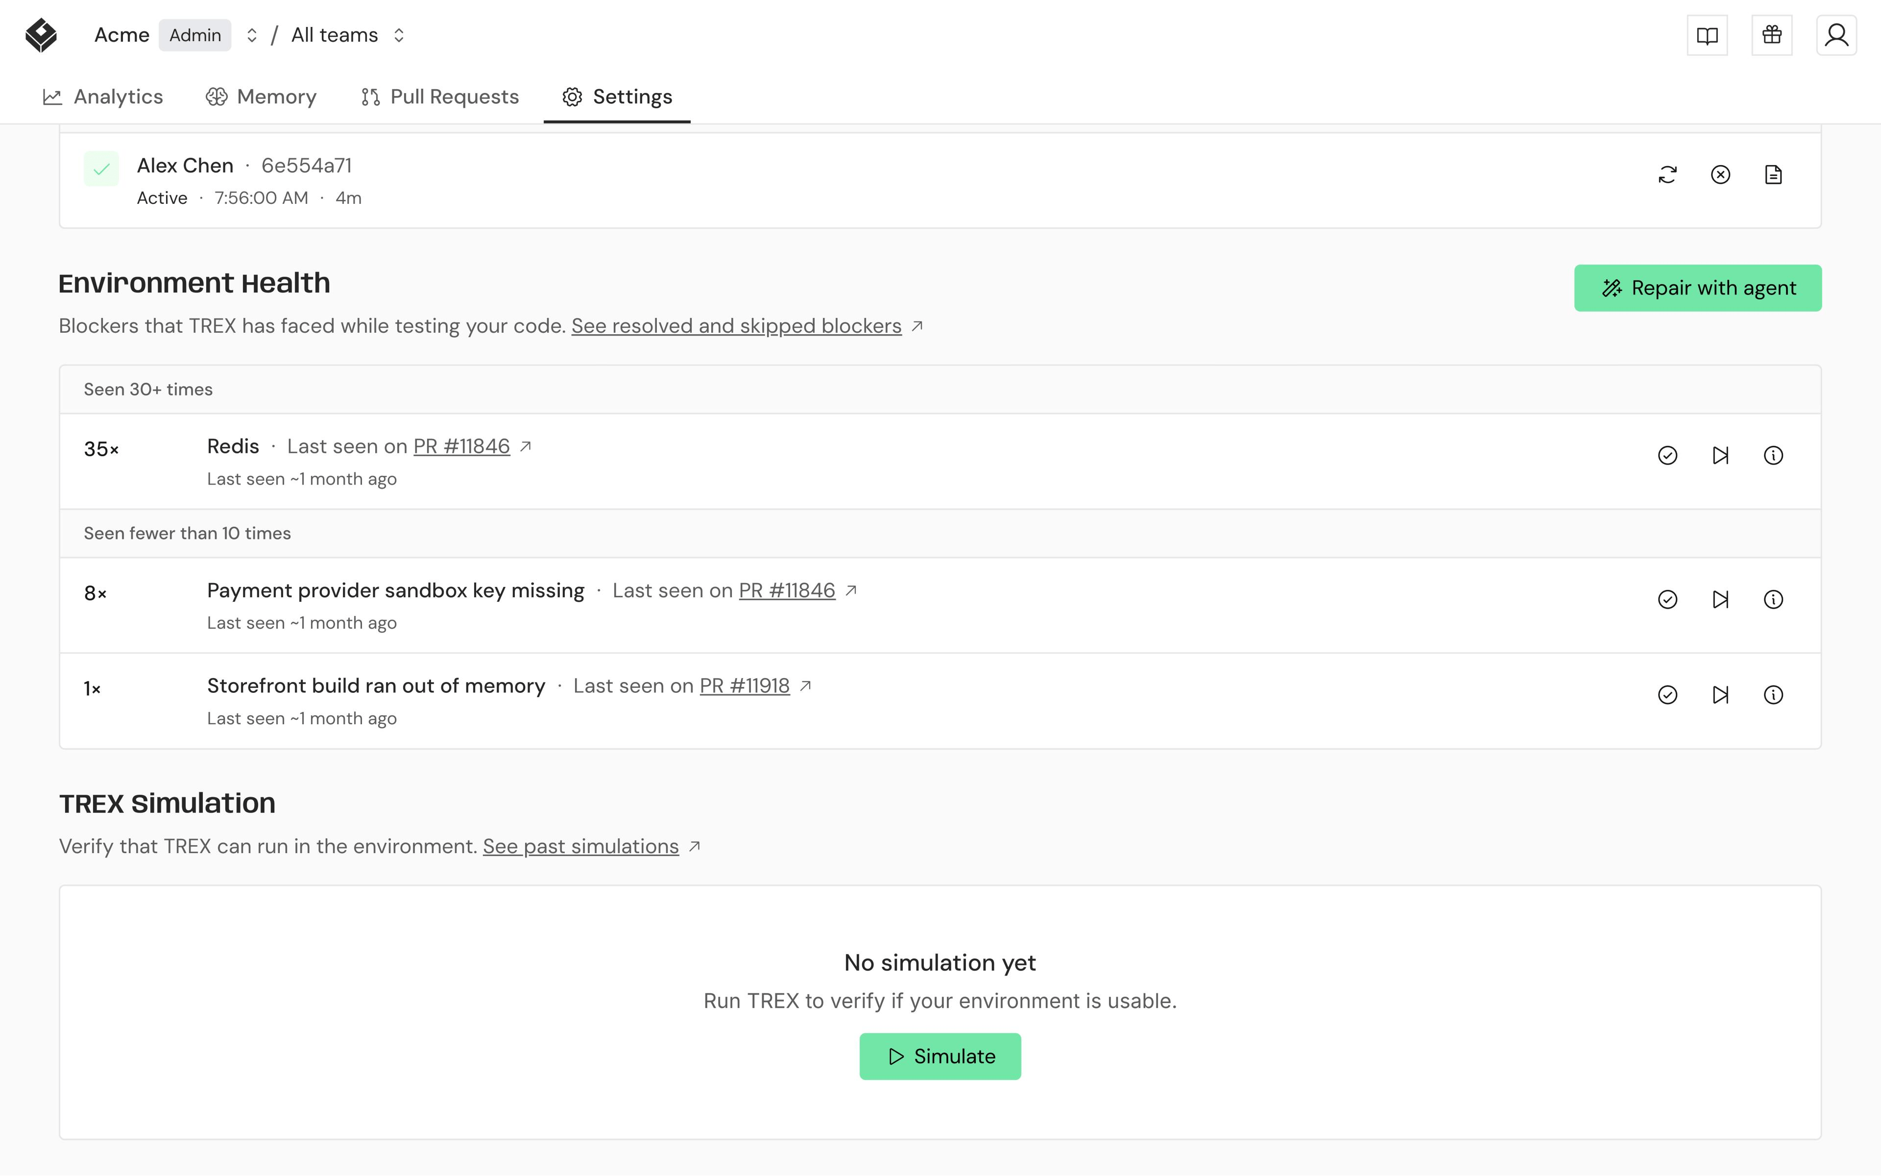
Task: Click the Admin role badge
Action: [195, 36]
